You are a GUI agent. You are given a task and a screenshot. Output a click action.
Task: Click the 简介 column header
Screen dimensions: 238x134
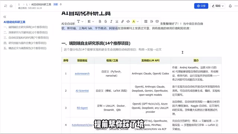click(x=196, y=60)
